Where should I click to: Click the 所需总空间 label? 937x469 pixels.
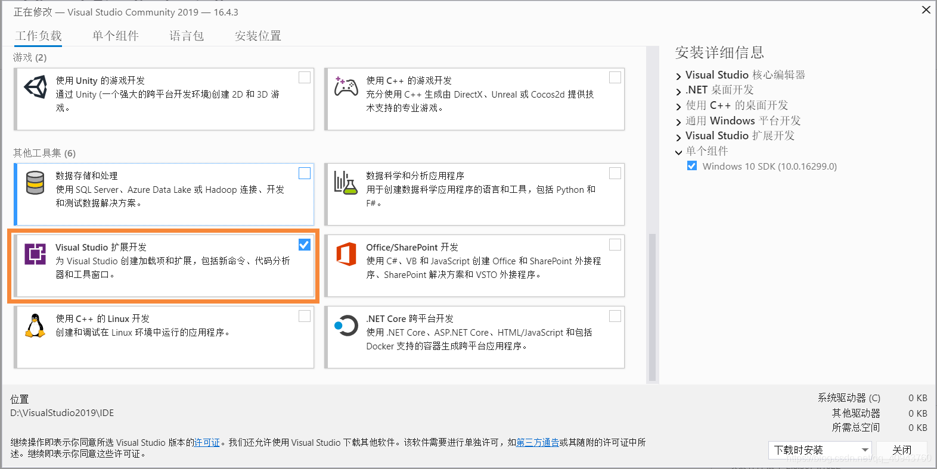pos(856,427)
